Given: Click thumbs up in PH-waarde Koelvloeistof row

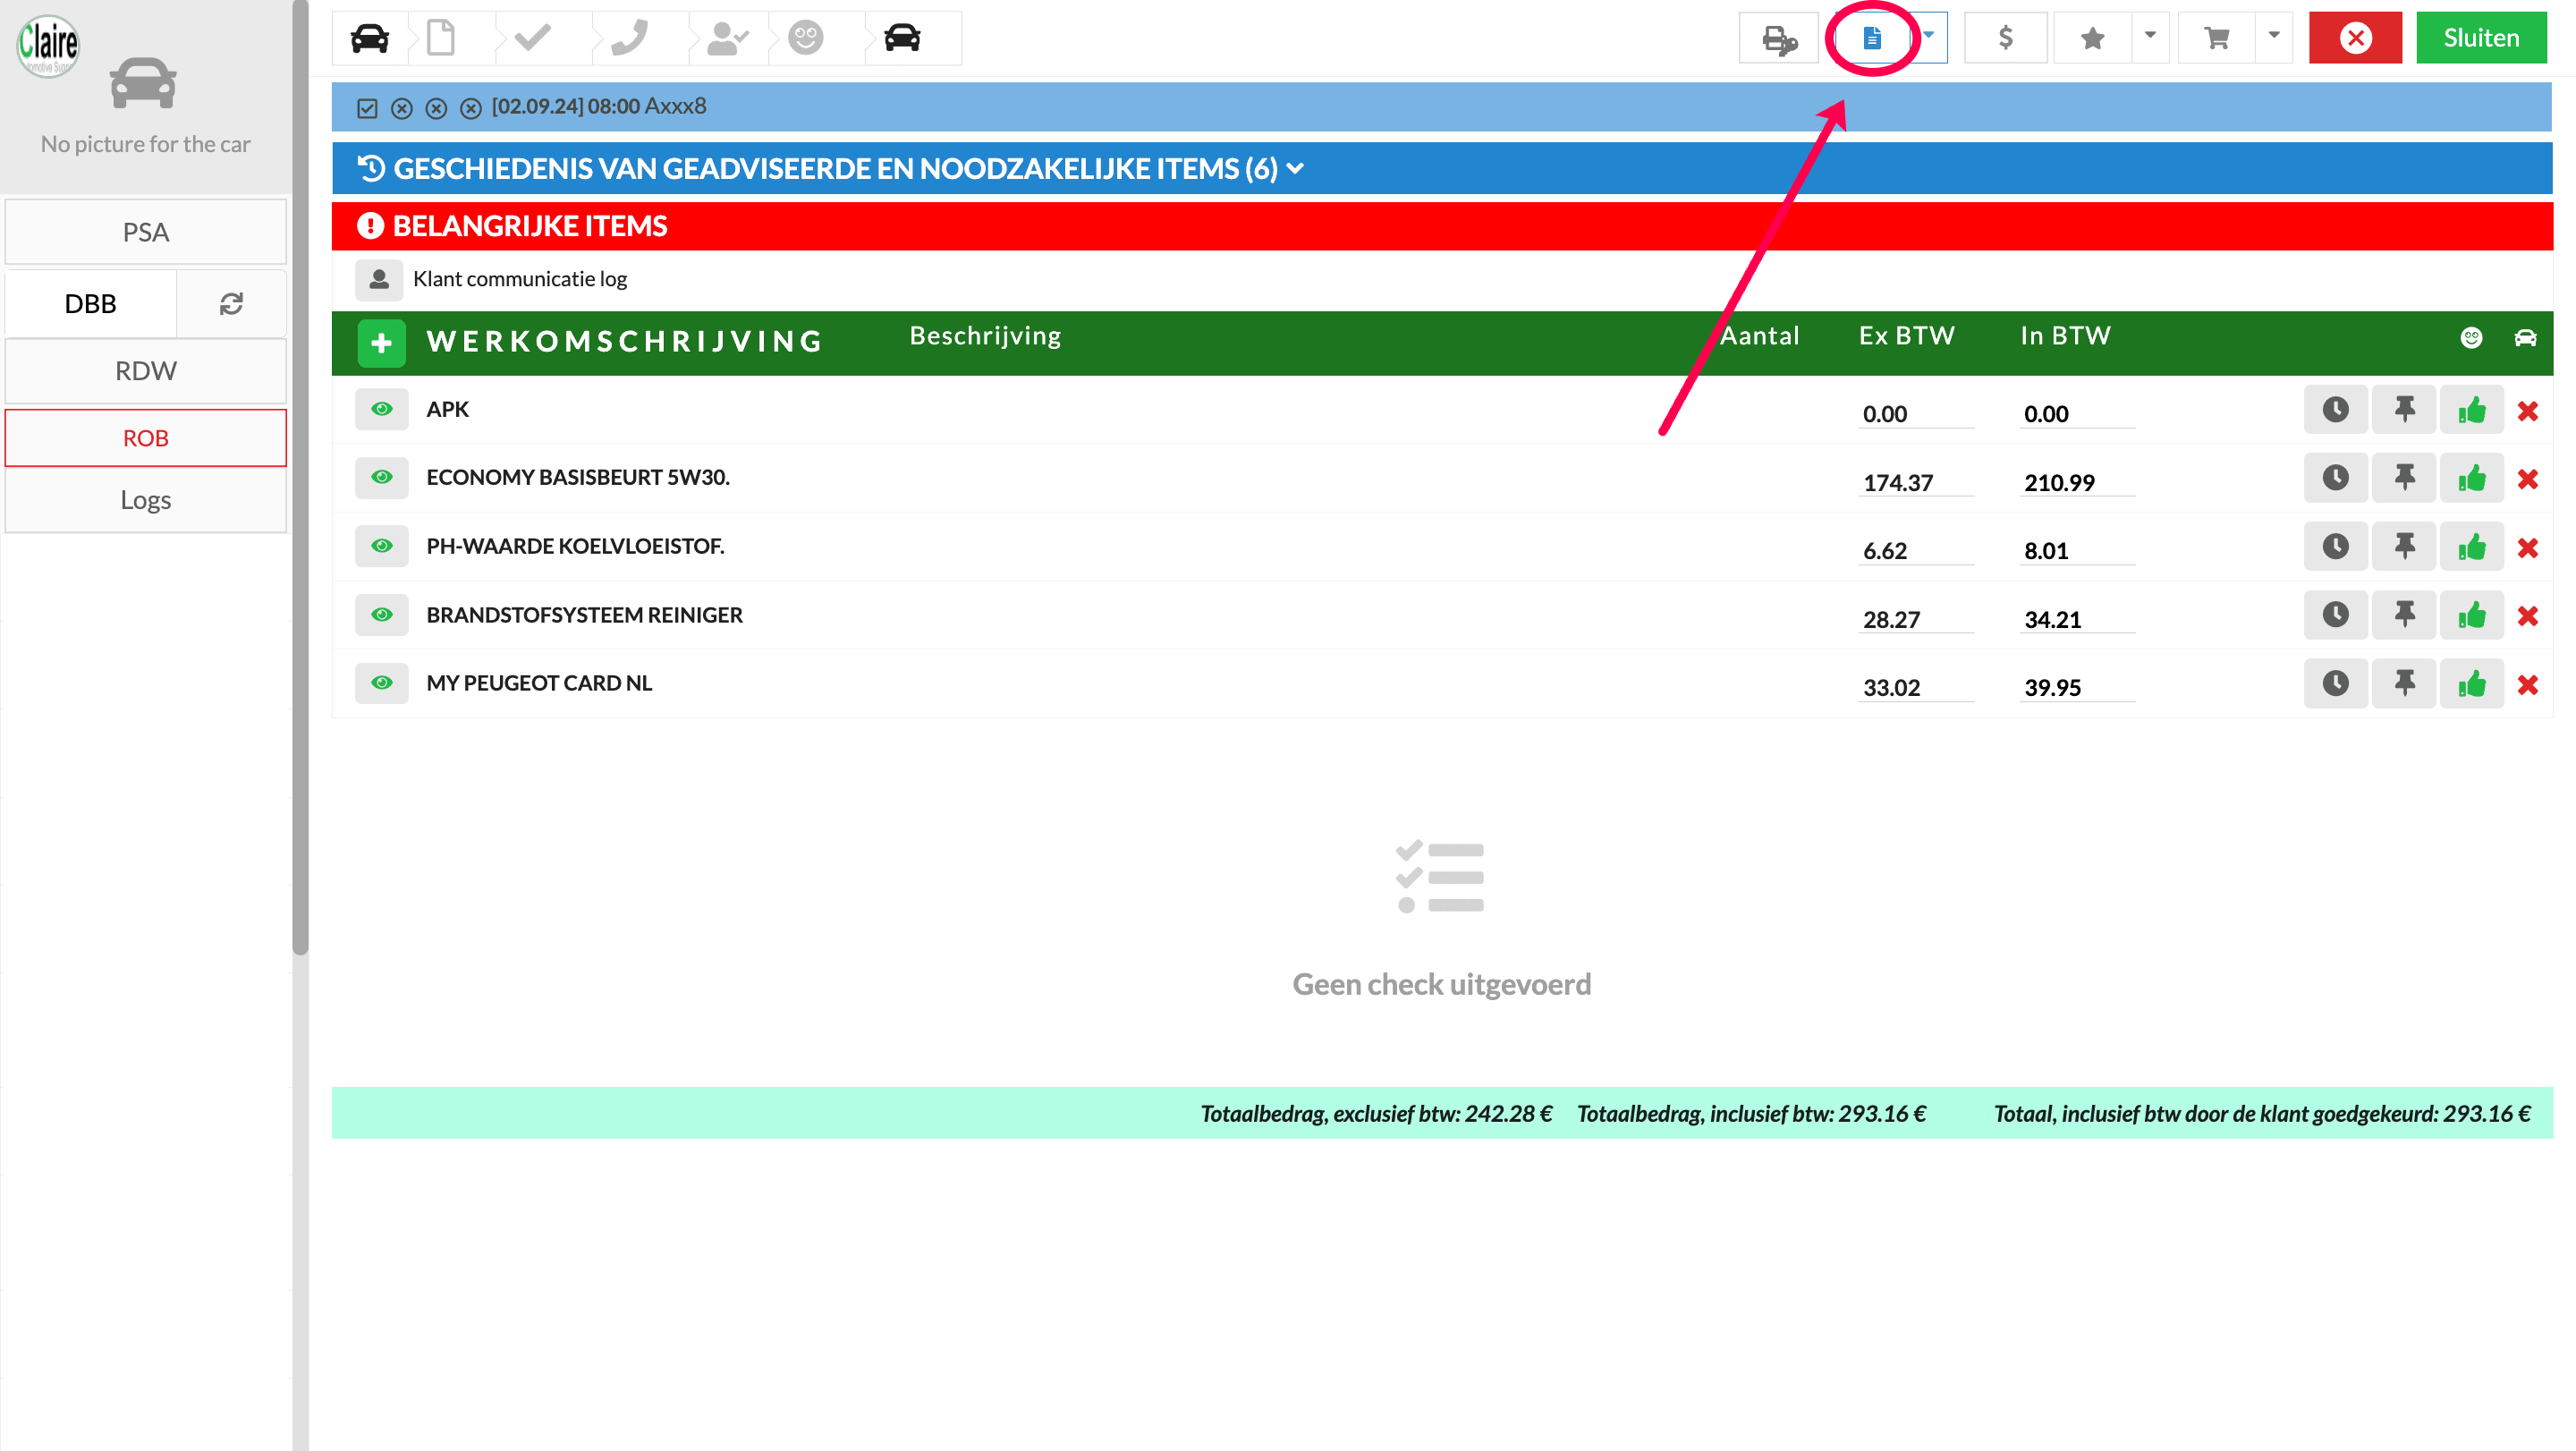Looking at the screenshot, I should [2471, 546].
